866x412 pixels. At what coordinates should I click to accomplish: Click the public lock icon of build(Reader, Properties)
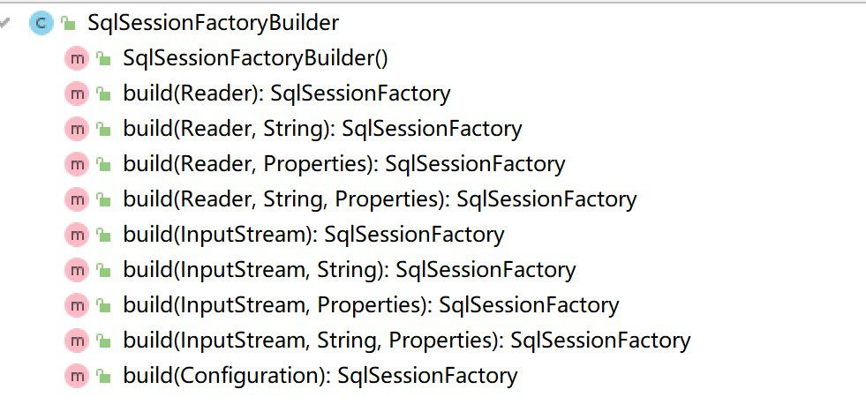[x=104, y=165]
